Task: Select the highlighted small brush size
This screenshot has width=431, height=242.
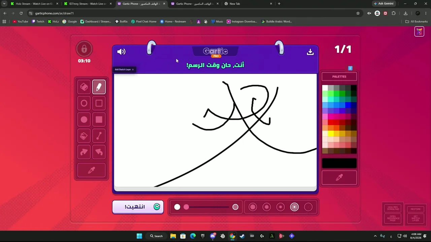Action: pyautogui.click(x=294, y=207)
